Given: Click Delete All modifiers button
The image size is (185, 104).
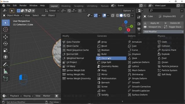Looking at the screenshot, I should pyautogui.click(x=173, y=23).
